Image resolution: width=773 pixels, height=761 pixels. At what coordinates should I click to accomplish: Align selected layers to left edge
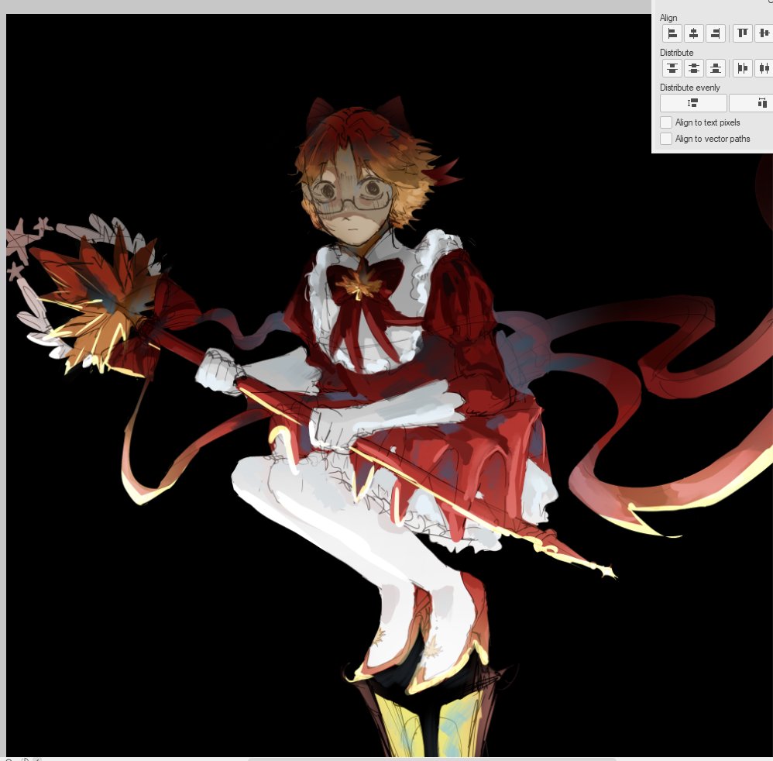tap(672, 33)
